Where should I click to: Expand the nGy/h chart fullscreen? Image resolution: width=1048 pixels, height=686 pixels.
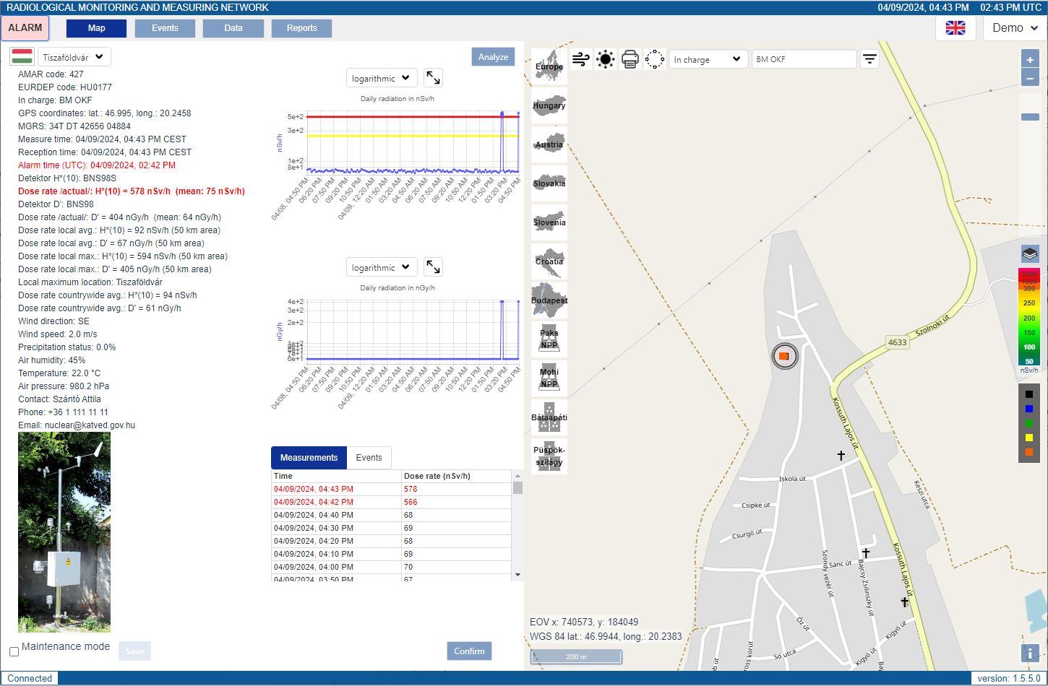(x=433, y=266)
